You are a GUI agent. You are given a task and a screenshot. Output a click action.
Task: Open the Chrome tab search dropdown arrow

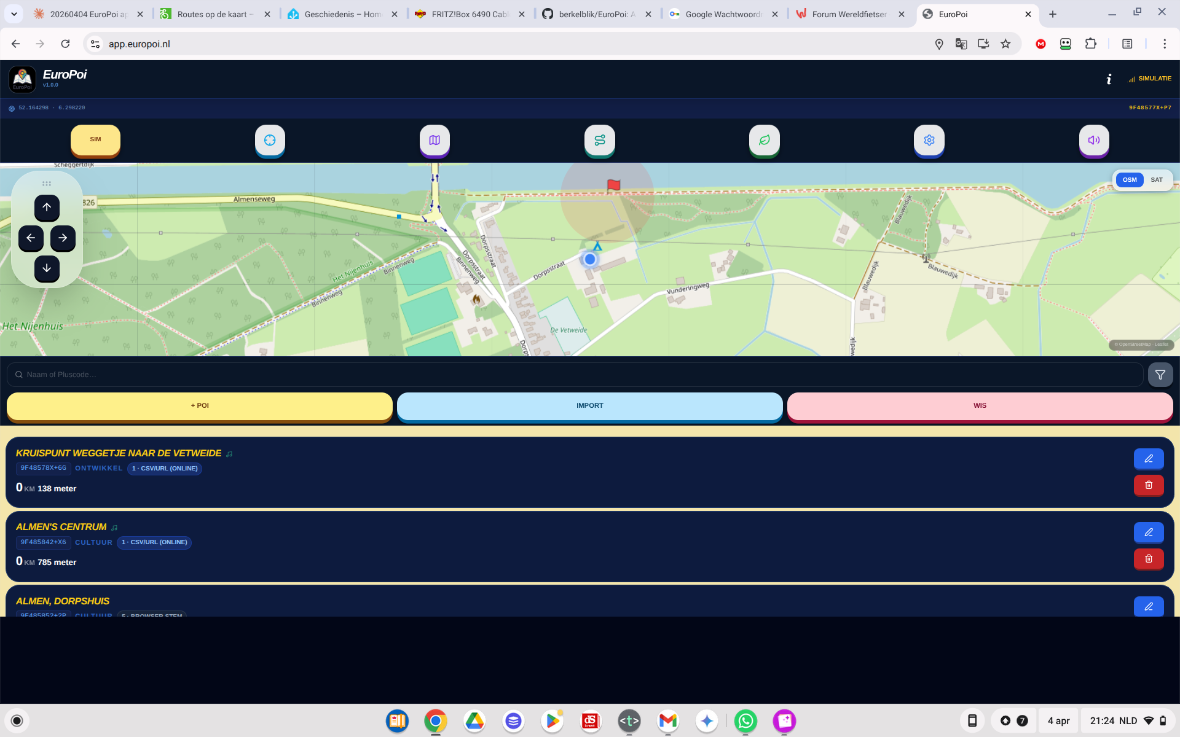pyautogui.click(x=14, y=14)
